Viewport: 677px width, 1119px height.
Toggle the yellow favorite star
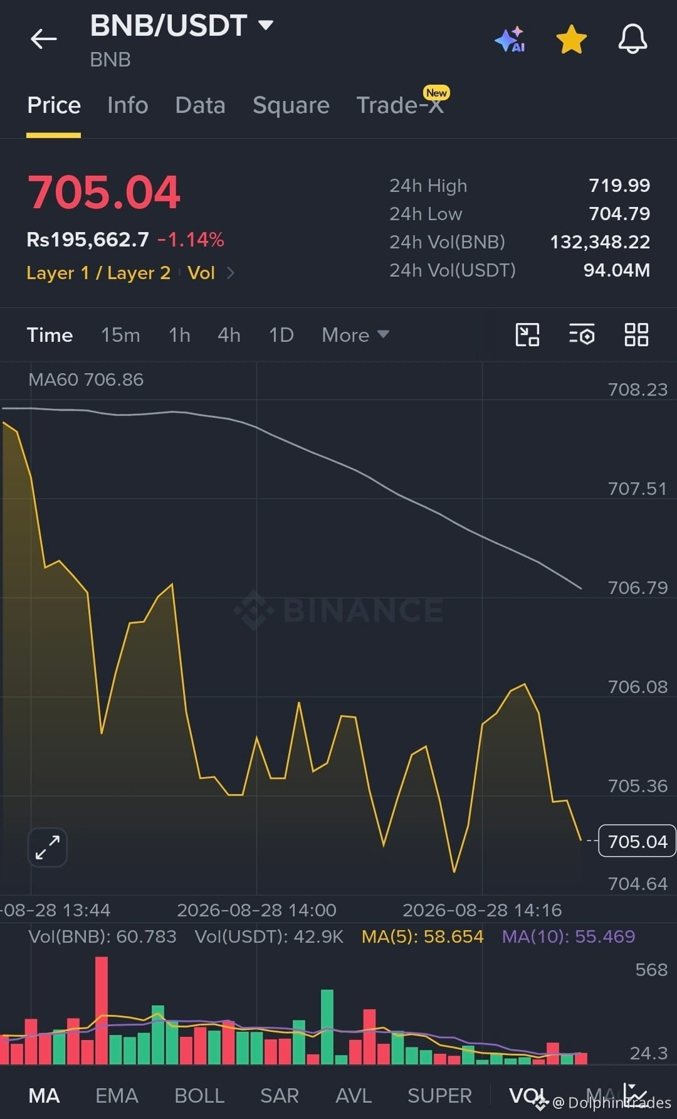(571, 39)
